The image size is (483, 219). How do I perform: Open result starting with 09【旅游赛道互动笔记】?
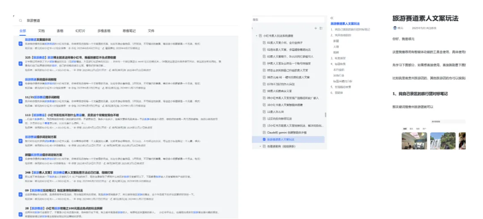coord(54,190)
